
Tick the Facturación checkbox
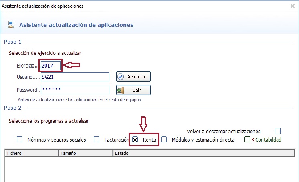click(x=97, y=140)
